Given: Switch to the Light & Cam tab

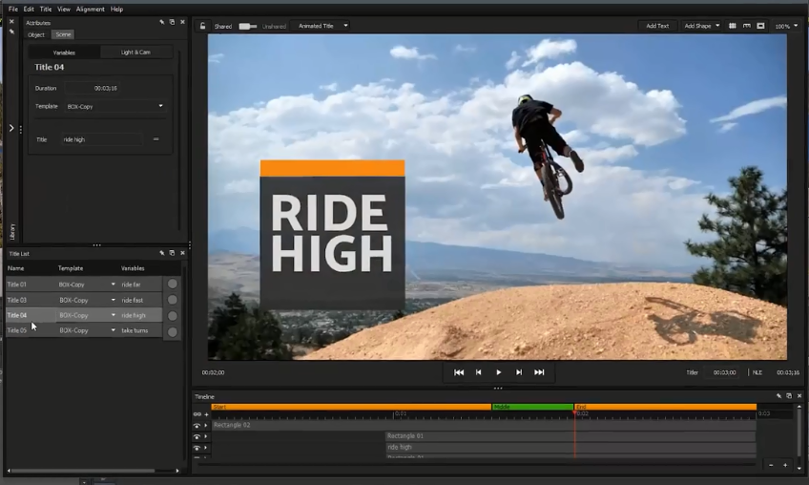Looking at the screenshot, I should point(136,53).
